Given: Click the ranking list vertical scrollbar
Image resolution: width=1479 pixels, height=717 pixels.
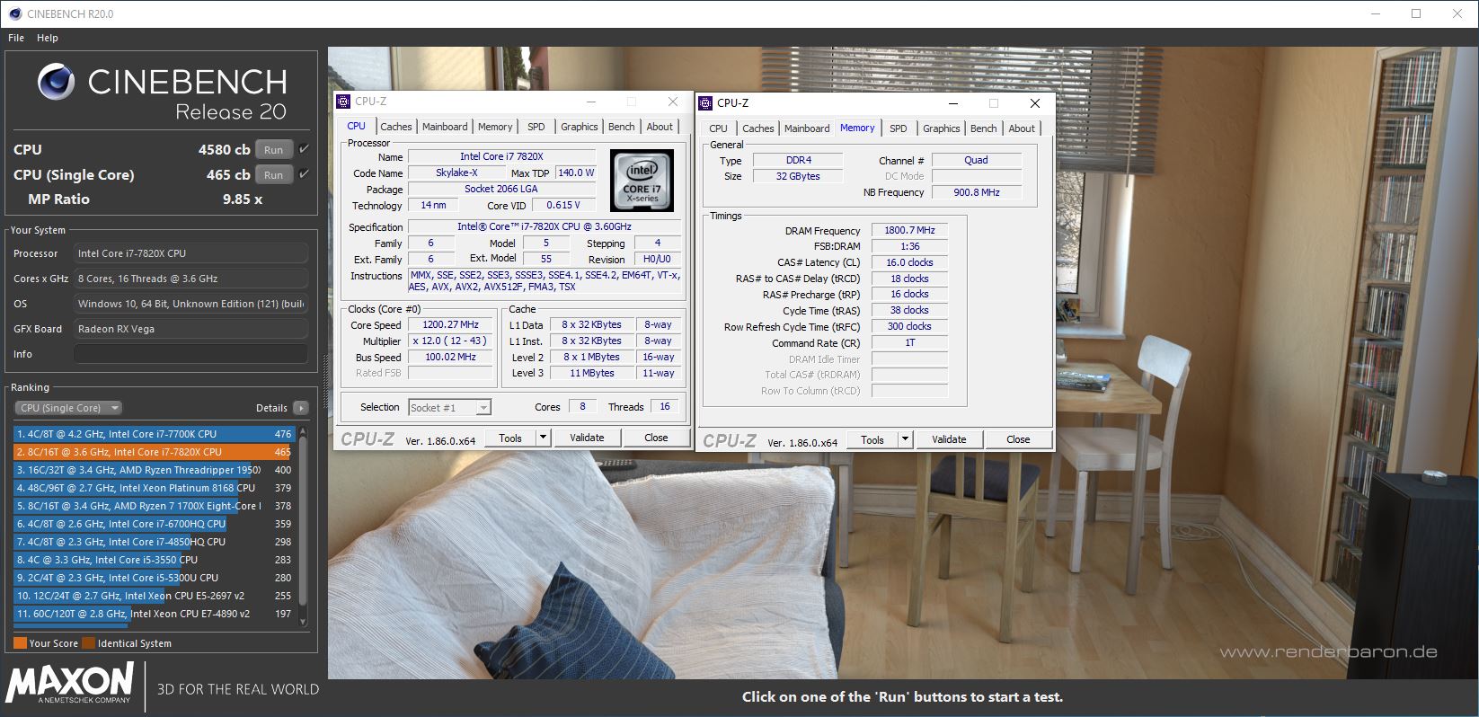Looking at the screenshot, I should click(303, 526).
